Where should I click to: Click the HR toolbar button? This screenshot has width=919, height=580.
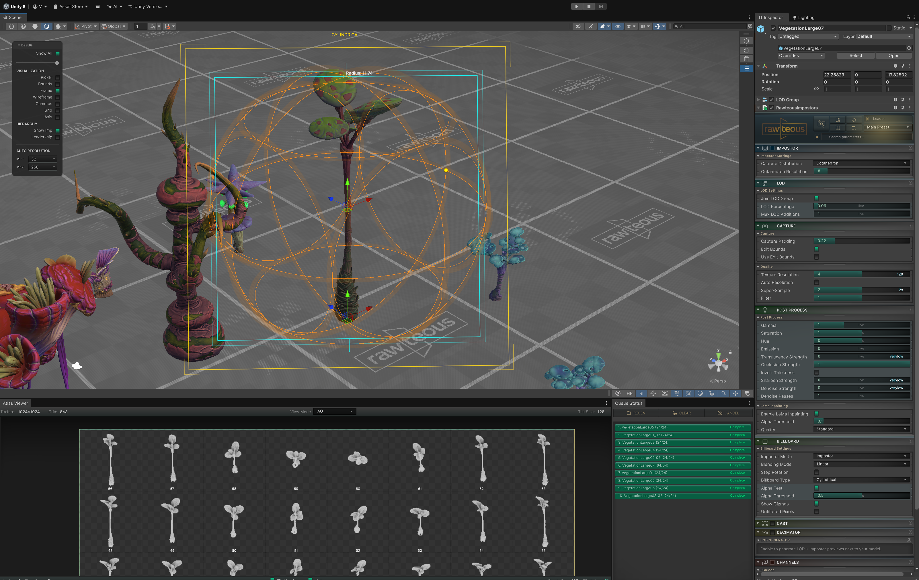[629, 393]
